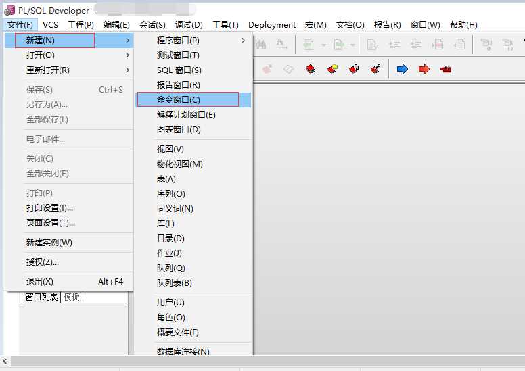Screen dimensions: 525x371
Task: Choose 测试窗口(T) from the submenu
Action: click(x=193, y=55)
